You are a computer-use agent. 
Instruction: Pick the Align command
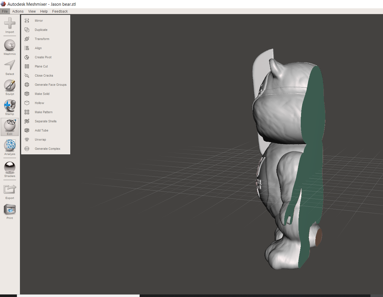pyautogui.click(x=46, y=48)
